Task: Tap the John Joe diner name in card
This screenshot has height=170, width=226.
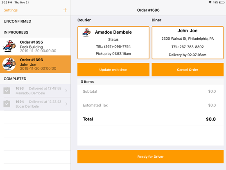Action: pyautogui.click(x=188, y=31)
